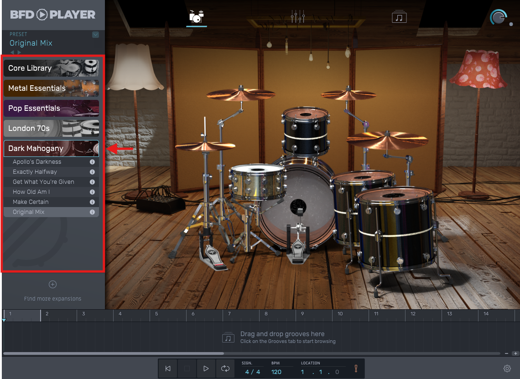
Task: Show info for How Old Am I
Action: [92, 192]
